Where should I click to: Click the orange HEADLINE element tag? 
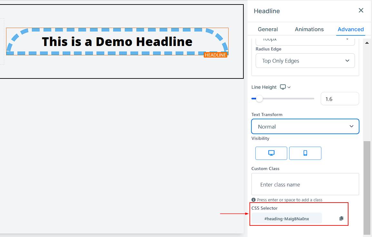pos(215,55)
